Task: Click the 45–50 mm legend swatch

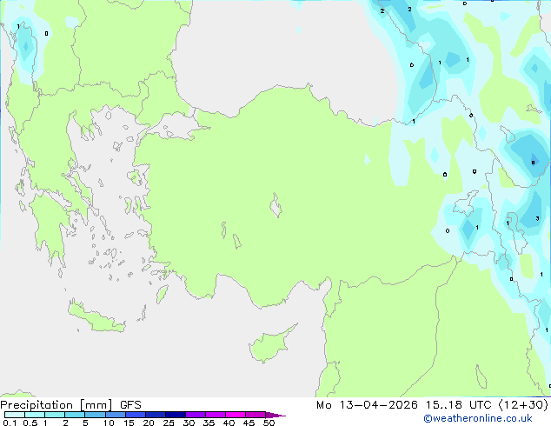Action: [x=256, y=415]
